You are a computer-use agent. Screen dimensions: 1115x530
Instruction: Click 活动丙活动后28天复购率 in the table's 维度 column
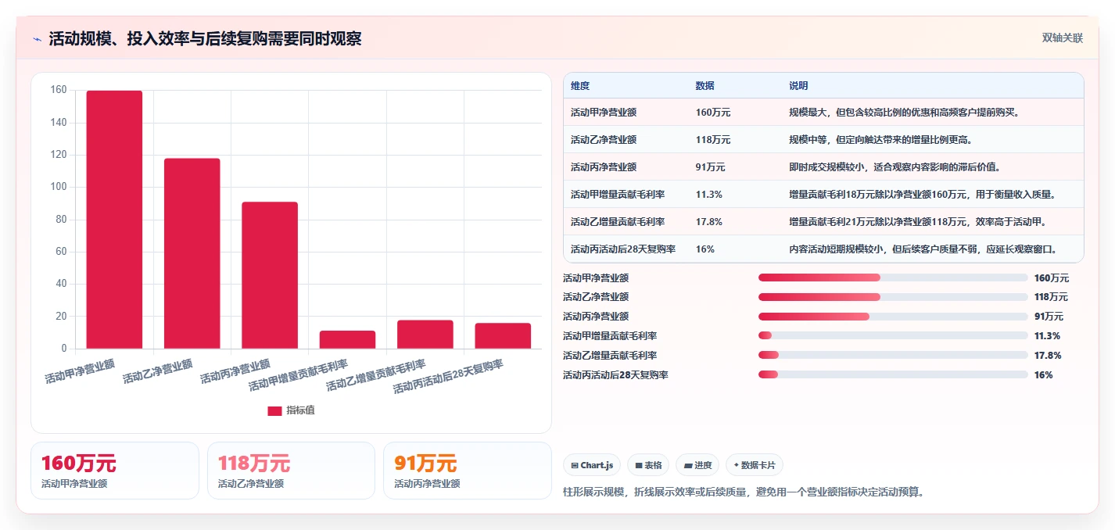(623, 249)
